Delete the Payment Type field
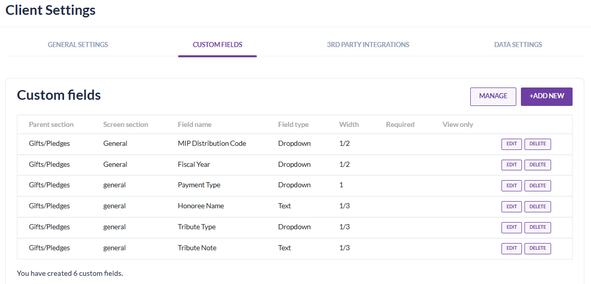This screenshot has width=591, height=284. pyautogui.click(x=537, y=185)
